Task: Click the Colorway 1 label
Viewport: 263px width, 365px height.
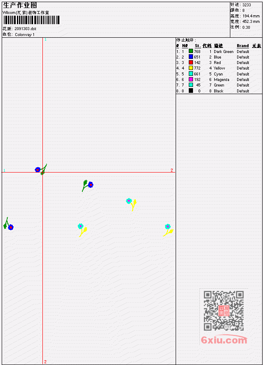Action: pos(25,35)
